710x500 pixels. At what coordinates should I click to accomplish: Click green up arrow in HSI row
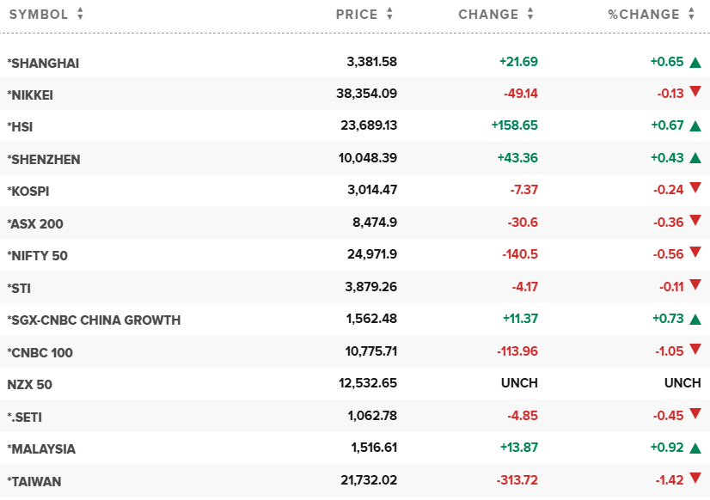(695, 126)
